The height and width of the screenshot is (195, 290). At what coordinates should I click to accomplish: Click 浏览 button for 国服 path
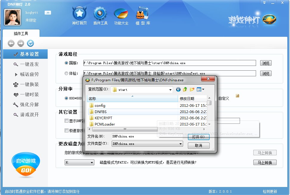(266, 63)
